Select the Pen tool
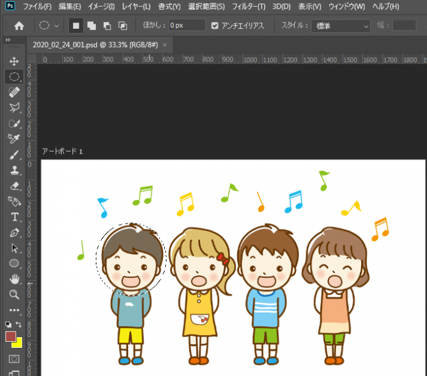 pyautogui.click(x=14, y=233)
